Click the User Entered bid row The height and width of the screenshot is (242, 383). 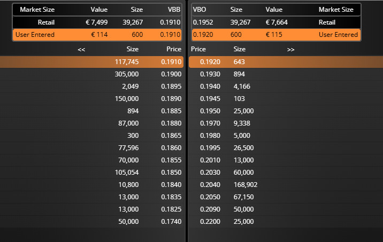[x=97, y=35]
